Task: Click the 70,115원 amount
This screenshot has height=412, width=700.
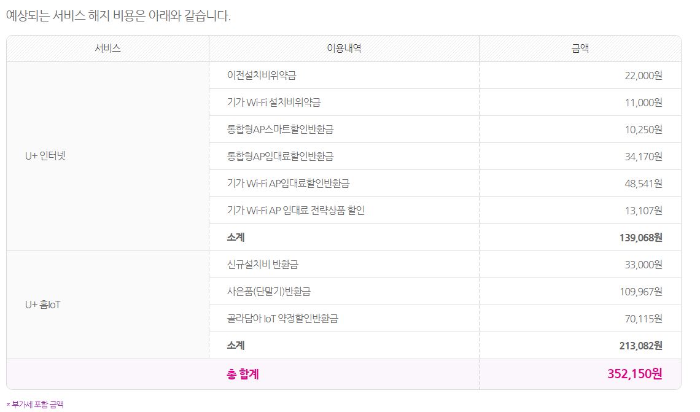Action: [x=644, y=319]
